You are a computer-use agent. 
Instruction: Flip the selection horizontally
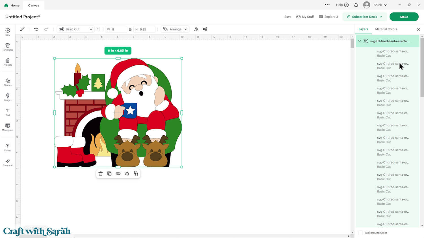(x=196, y=29)
